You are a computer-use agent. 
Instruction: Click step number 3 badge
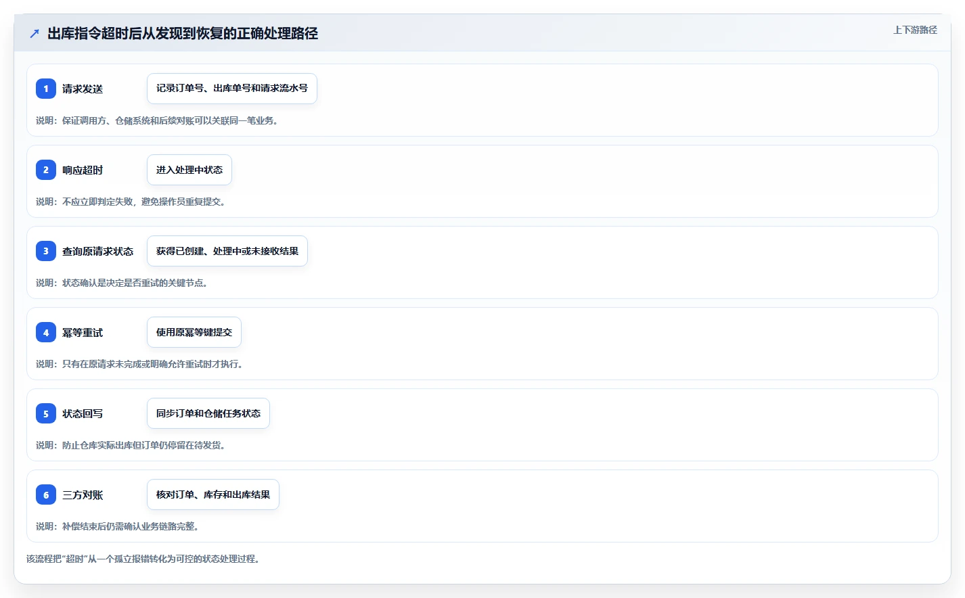pyautogui.click(x=46, y=251)
